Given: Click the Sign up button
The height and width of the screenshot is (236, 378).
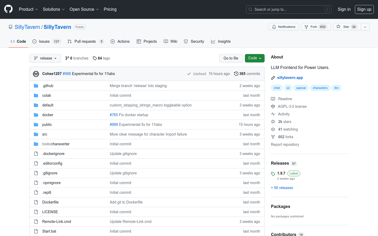Looking at the screenshot, I should 364,9.
